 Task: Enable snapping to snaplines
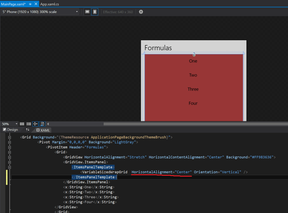coord(35,124)
